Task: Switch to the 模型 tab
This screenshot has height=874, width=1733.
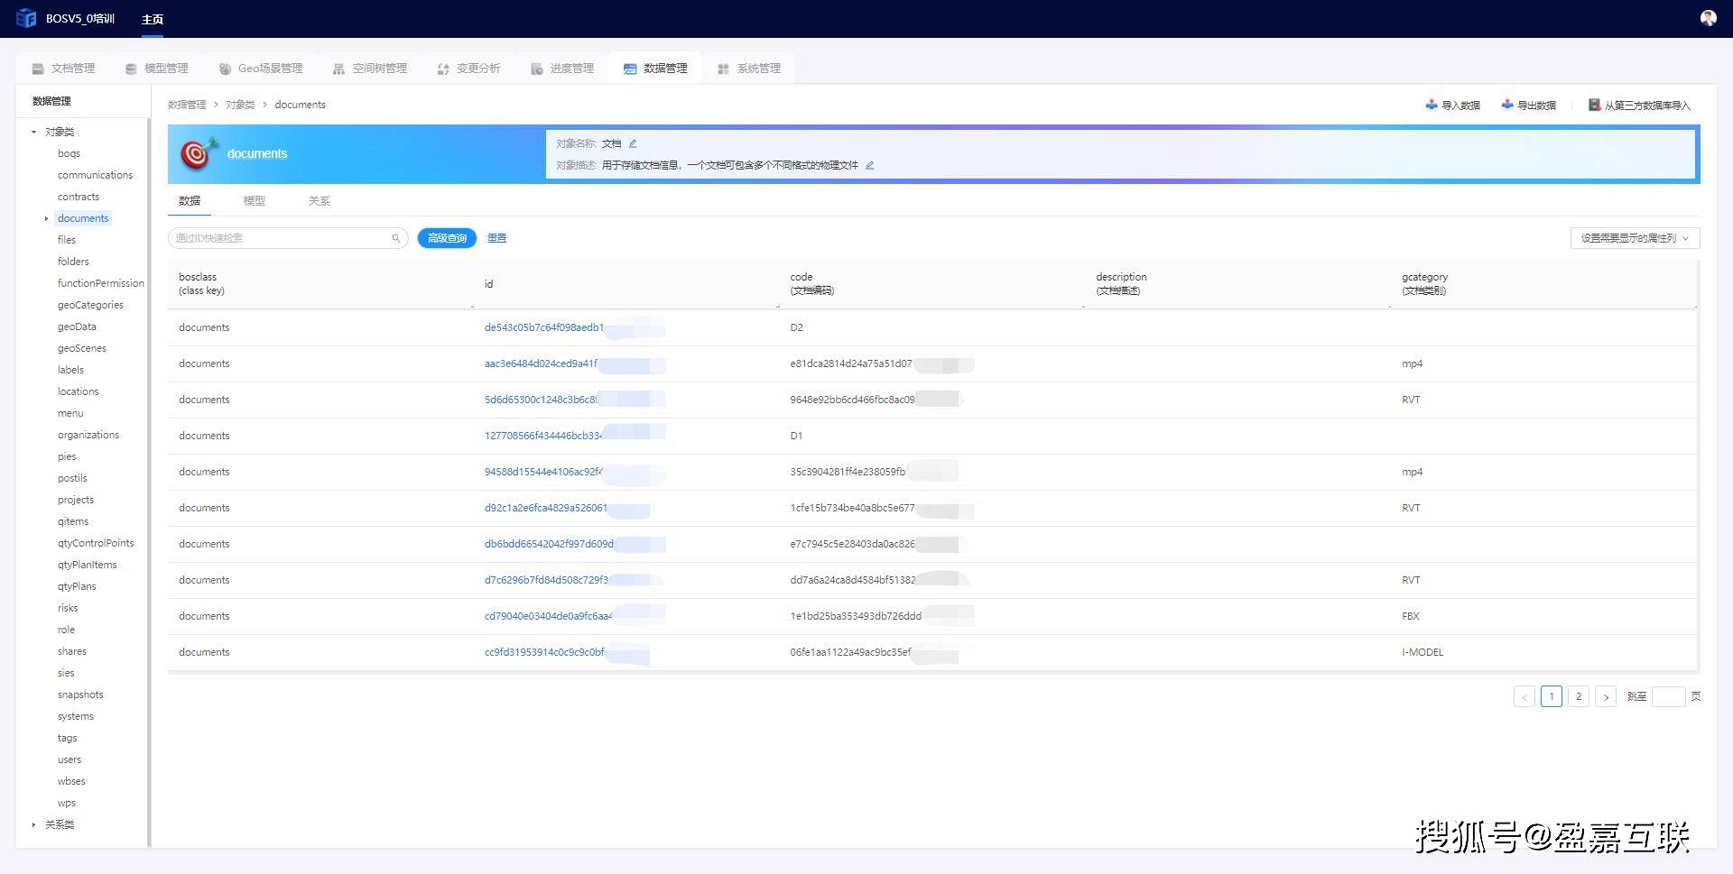Action: tap(254, 201)
